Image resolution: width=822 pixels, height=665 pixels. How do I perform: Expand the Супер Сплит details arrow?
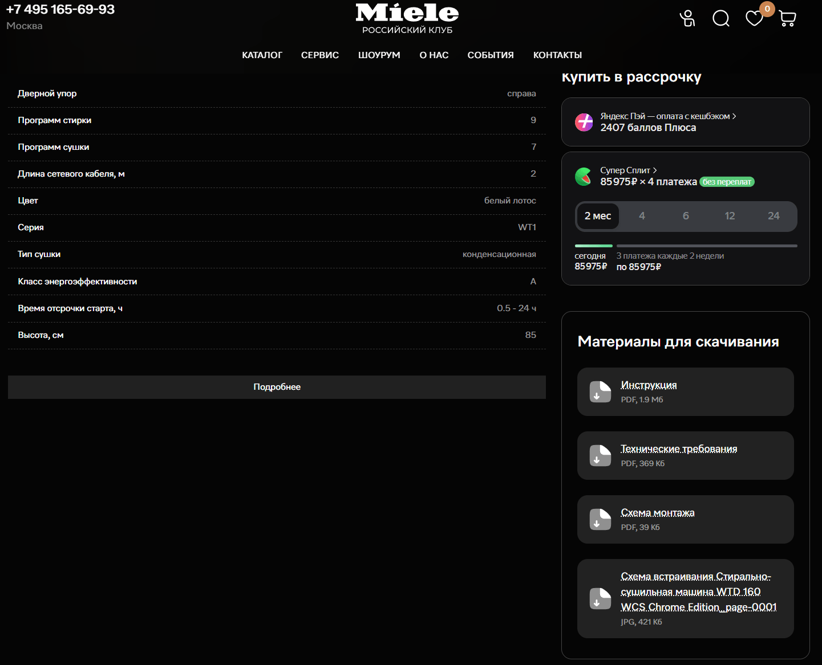[x=655, y=170]
